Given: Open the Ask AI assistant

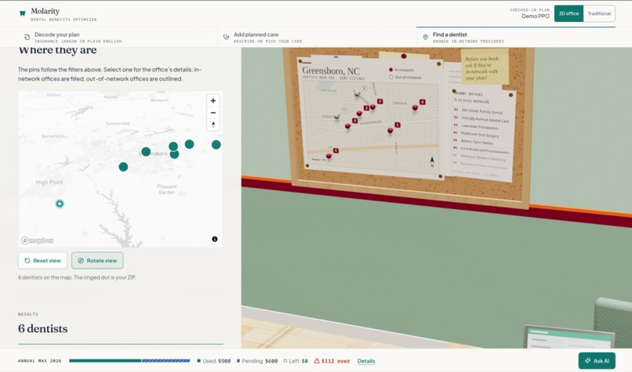Looking at the screenshot, I should tap(597, 361).
